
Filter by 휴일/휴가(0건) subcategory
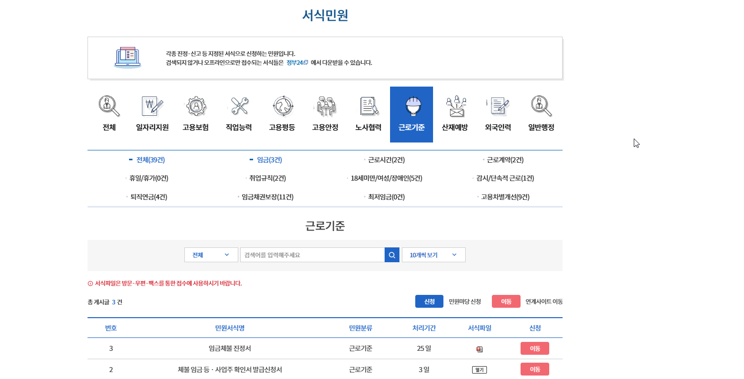[149, 178]
